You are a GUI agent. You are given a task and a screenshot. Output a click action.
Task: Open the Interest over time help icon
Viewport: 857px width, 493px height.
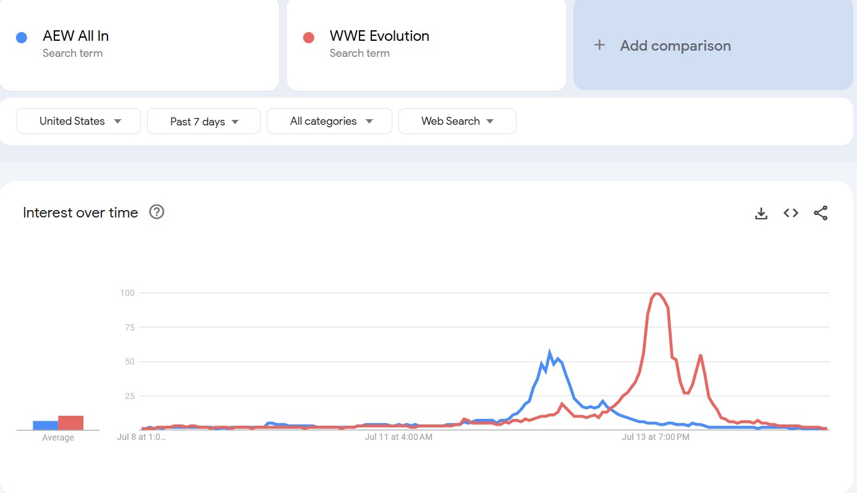tap(157, 213)
